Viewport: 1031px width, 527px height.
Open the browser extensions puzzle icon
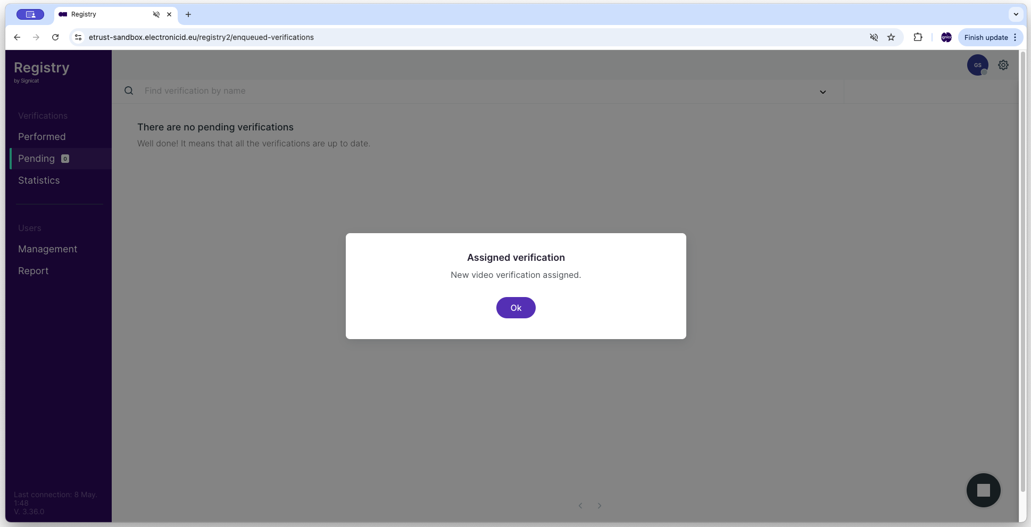pos(918,37)
